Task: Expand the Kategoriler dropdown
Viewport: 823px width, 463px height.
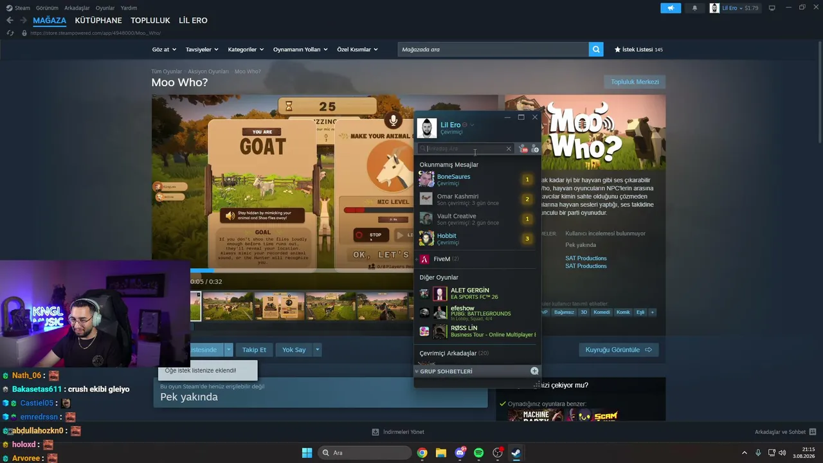Action: [246, 50]
